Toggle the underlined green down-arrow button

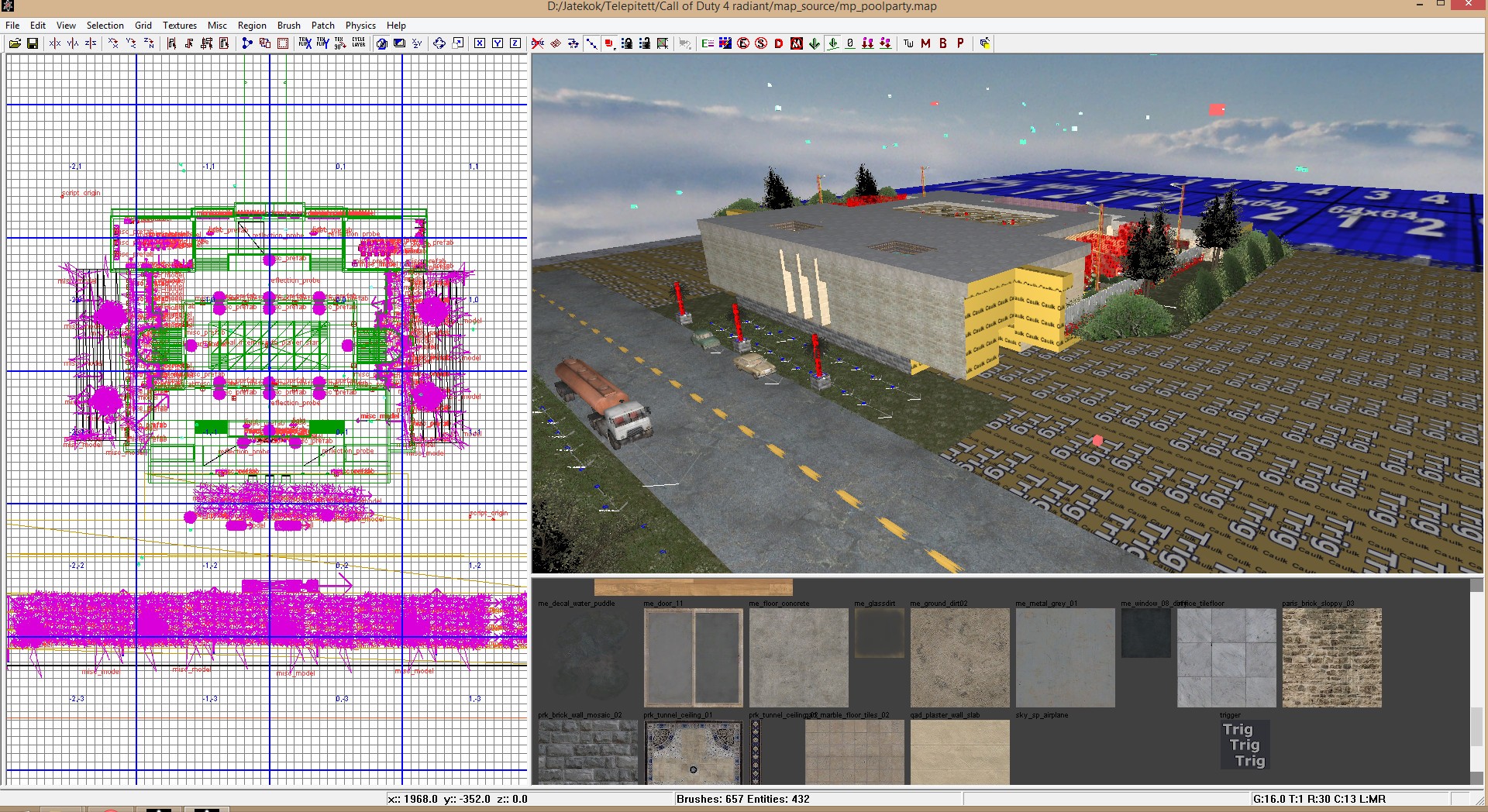tap(833, 43)
